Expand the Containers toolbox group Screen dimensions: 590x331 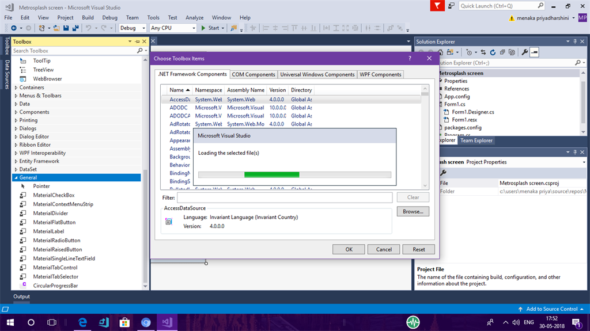[16, 87]
